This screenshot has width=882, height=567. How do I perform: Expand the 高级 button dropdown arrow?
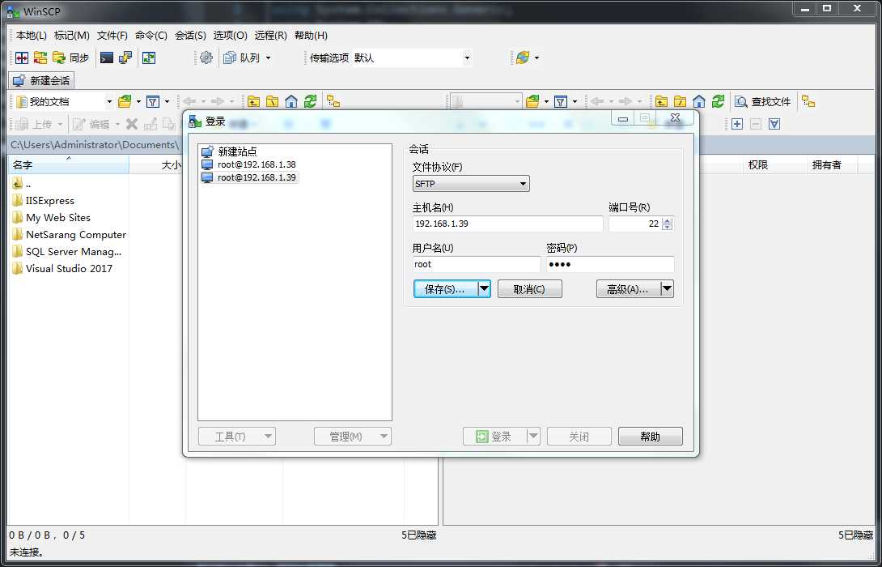pos(667,289)
